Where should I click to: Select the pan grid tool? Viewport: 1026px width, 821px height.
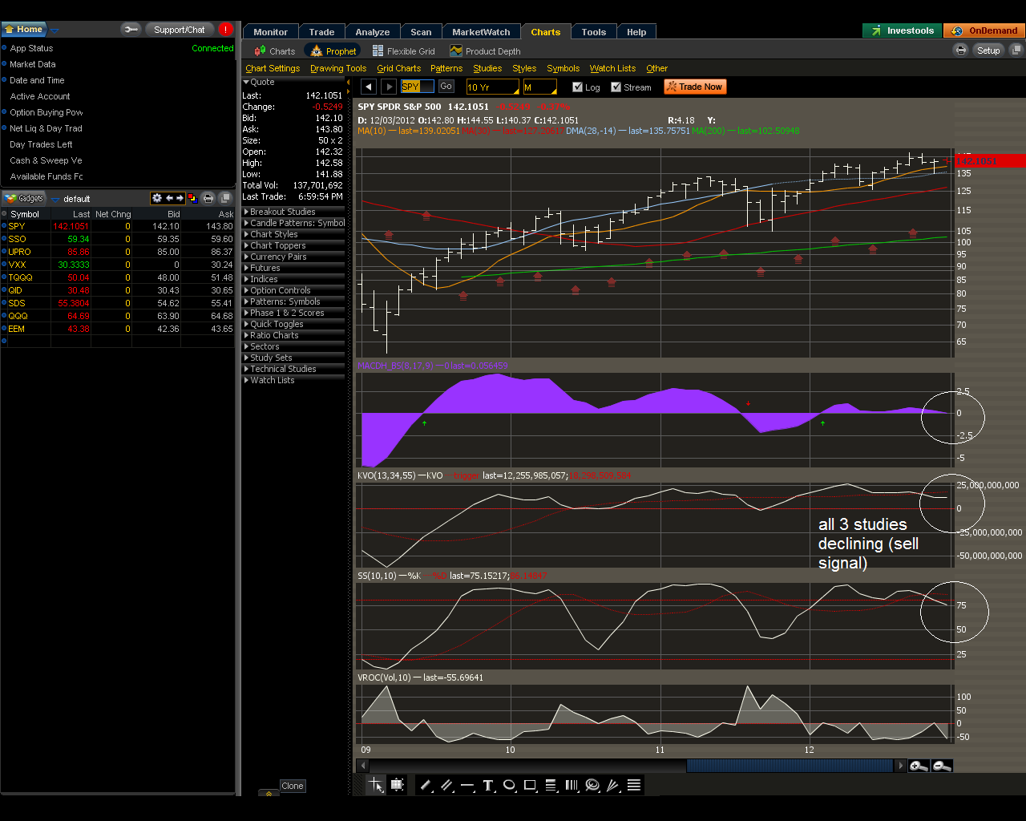(x=397, y=785)
